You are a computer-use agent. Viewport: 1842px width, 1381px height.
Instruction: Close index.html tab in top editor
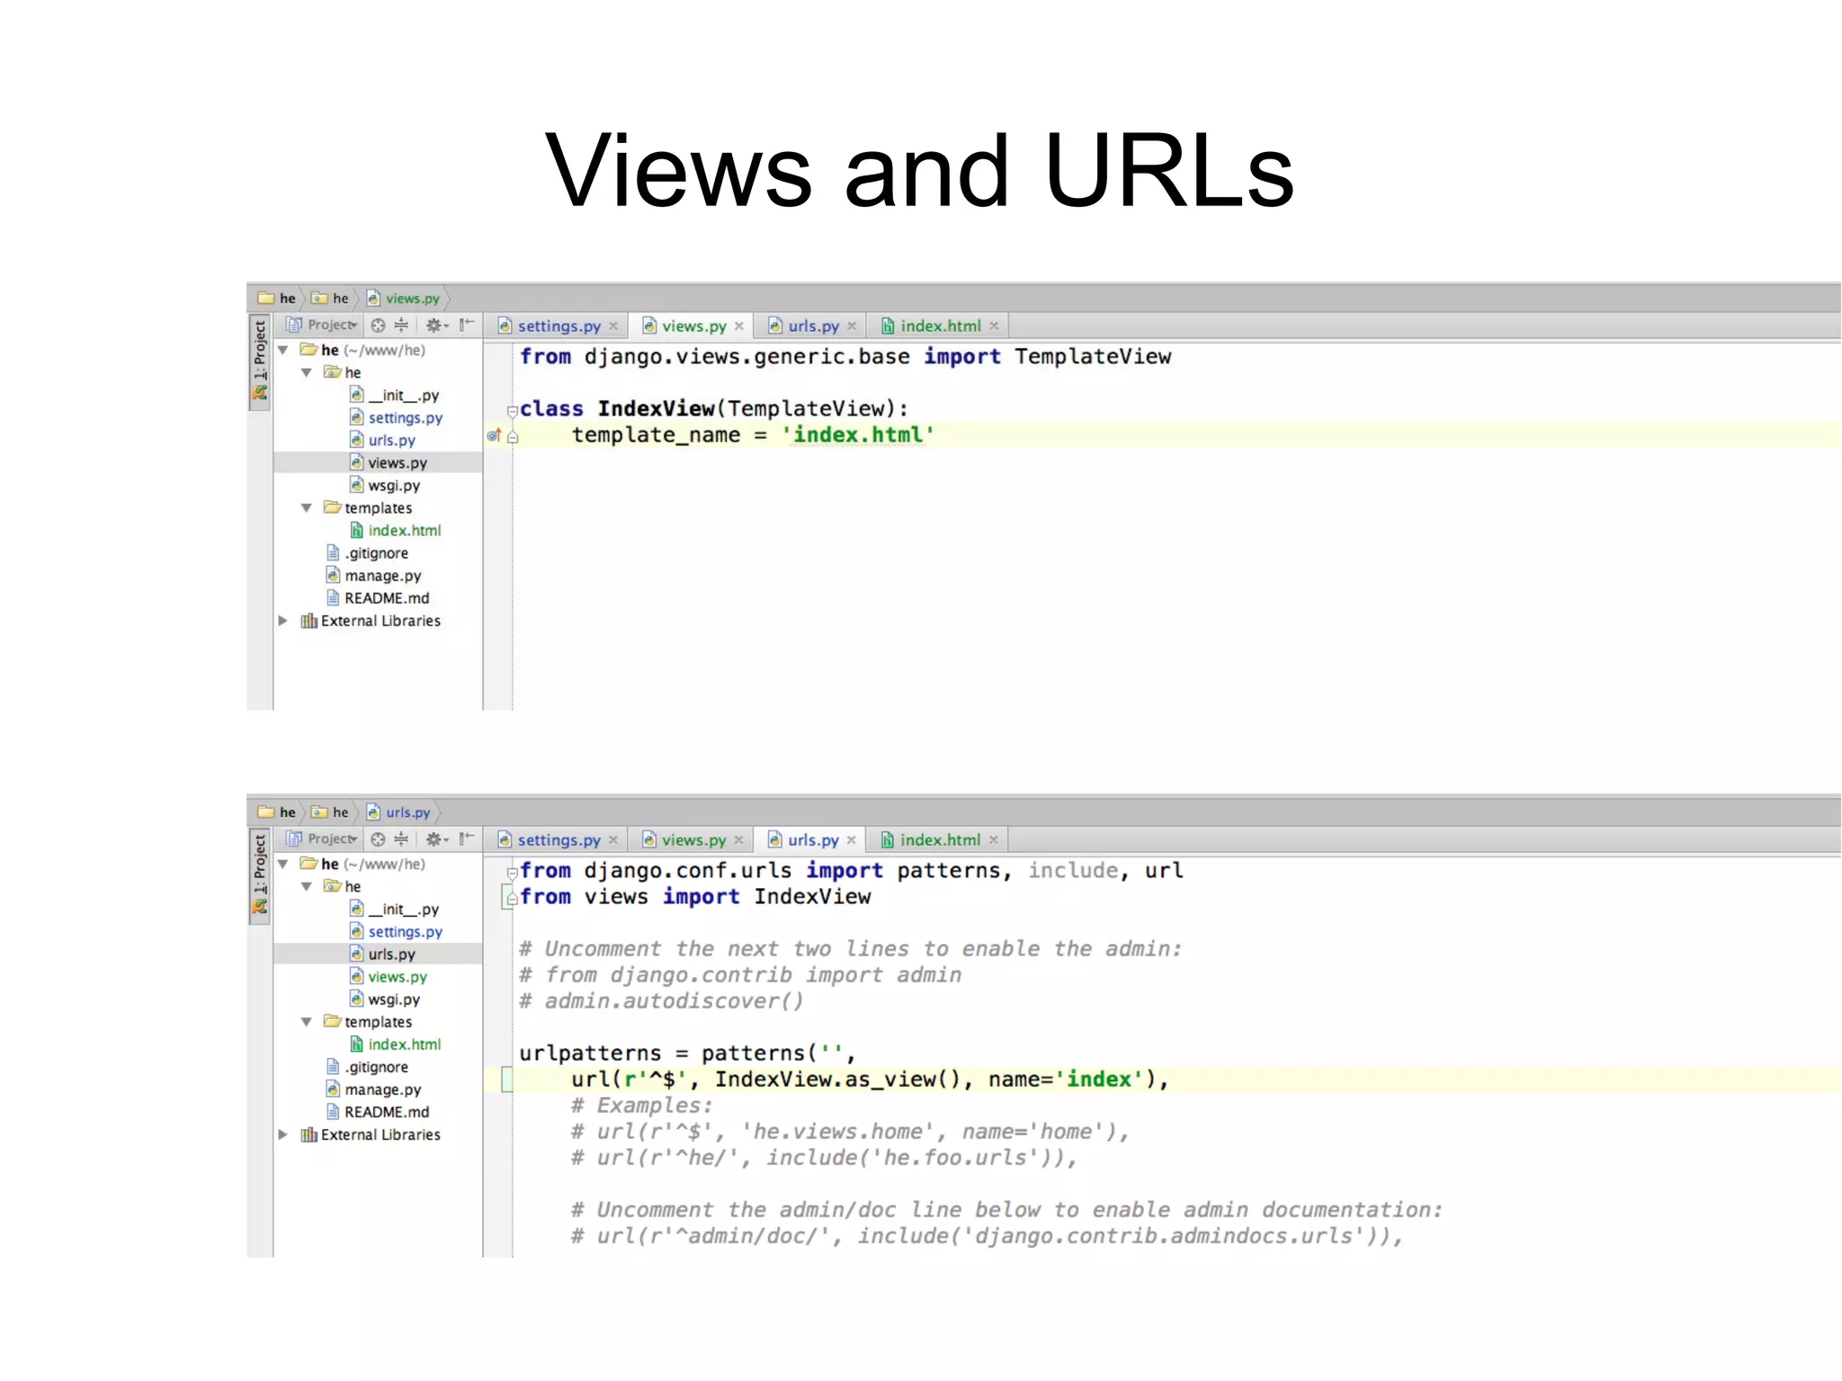994,327
